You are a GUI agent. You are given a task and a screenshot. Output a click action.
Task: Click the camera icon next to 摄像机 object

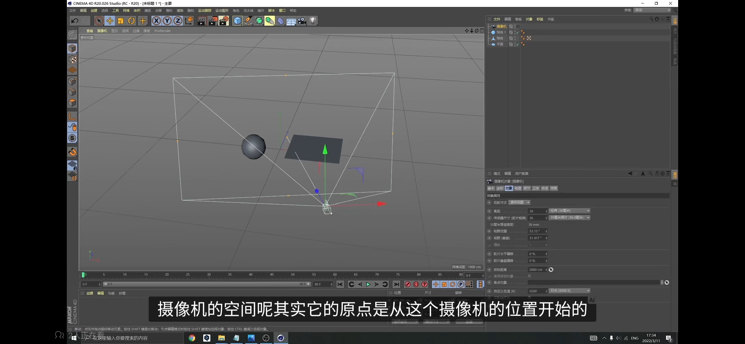[x=493, y=26]
